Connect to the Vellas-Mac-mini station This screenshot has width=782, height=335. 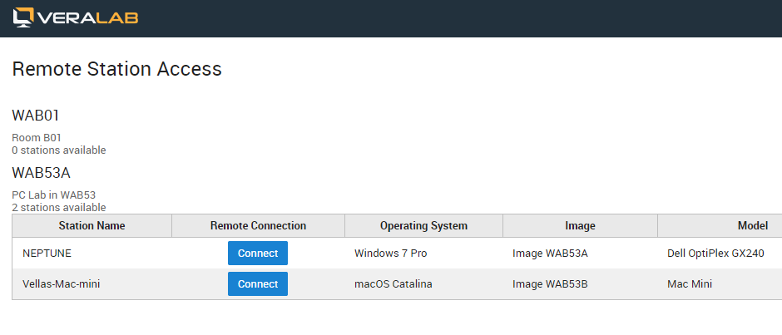(258, 284)
